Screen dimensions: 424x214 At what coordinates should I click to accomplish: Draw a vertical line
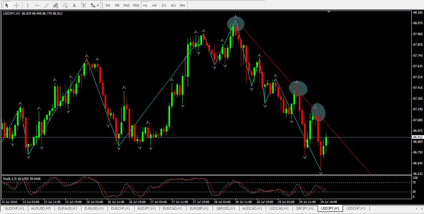pyautogui.click(x=28, y=5)
